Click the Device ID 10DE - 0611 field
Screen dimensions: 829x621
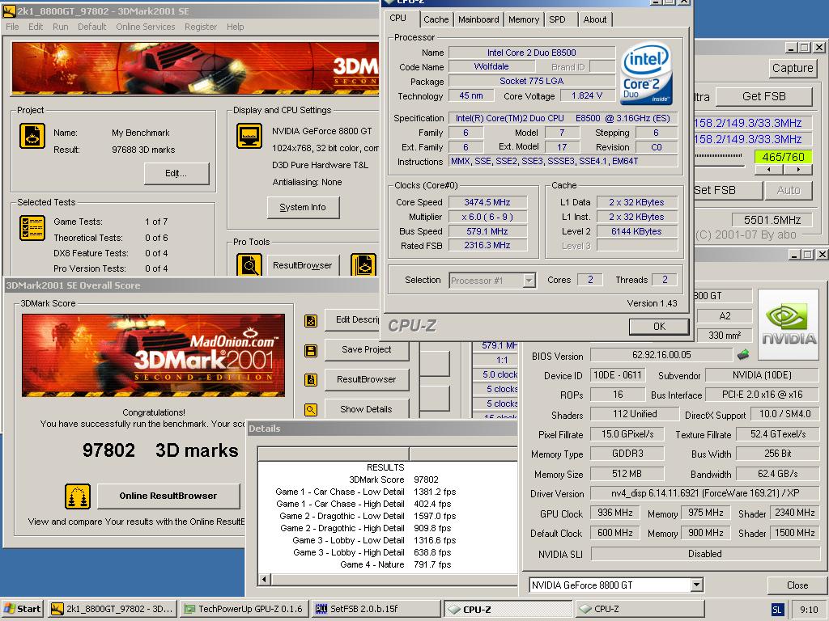[618, 375]
